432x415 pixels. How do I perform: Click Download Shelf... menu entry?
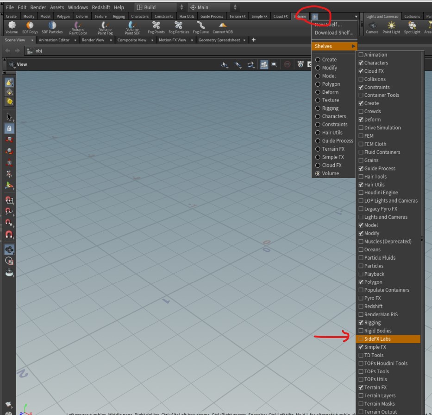pos(334,33)
